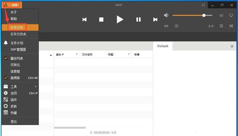Image resolution: width=238 pixels, height=136 pixels.
Task: Open the filter icon in 音轨 # column
Action: 77,54
